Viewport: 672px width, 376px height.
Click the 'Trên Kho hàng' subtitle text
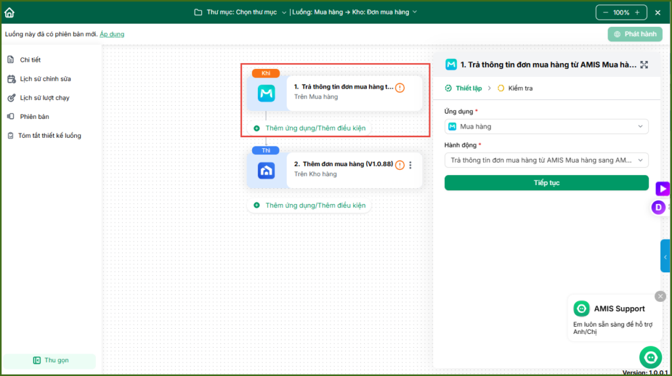[x=316, y=174]
